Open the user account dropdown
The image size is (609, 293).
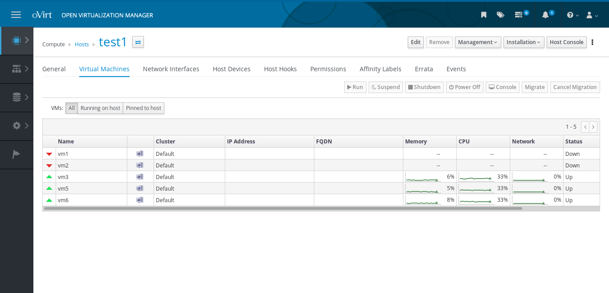tap(592, 15)
